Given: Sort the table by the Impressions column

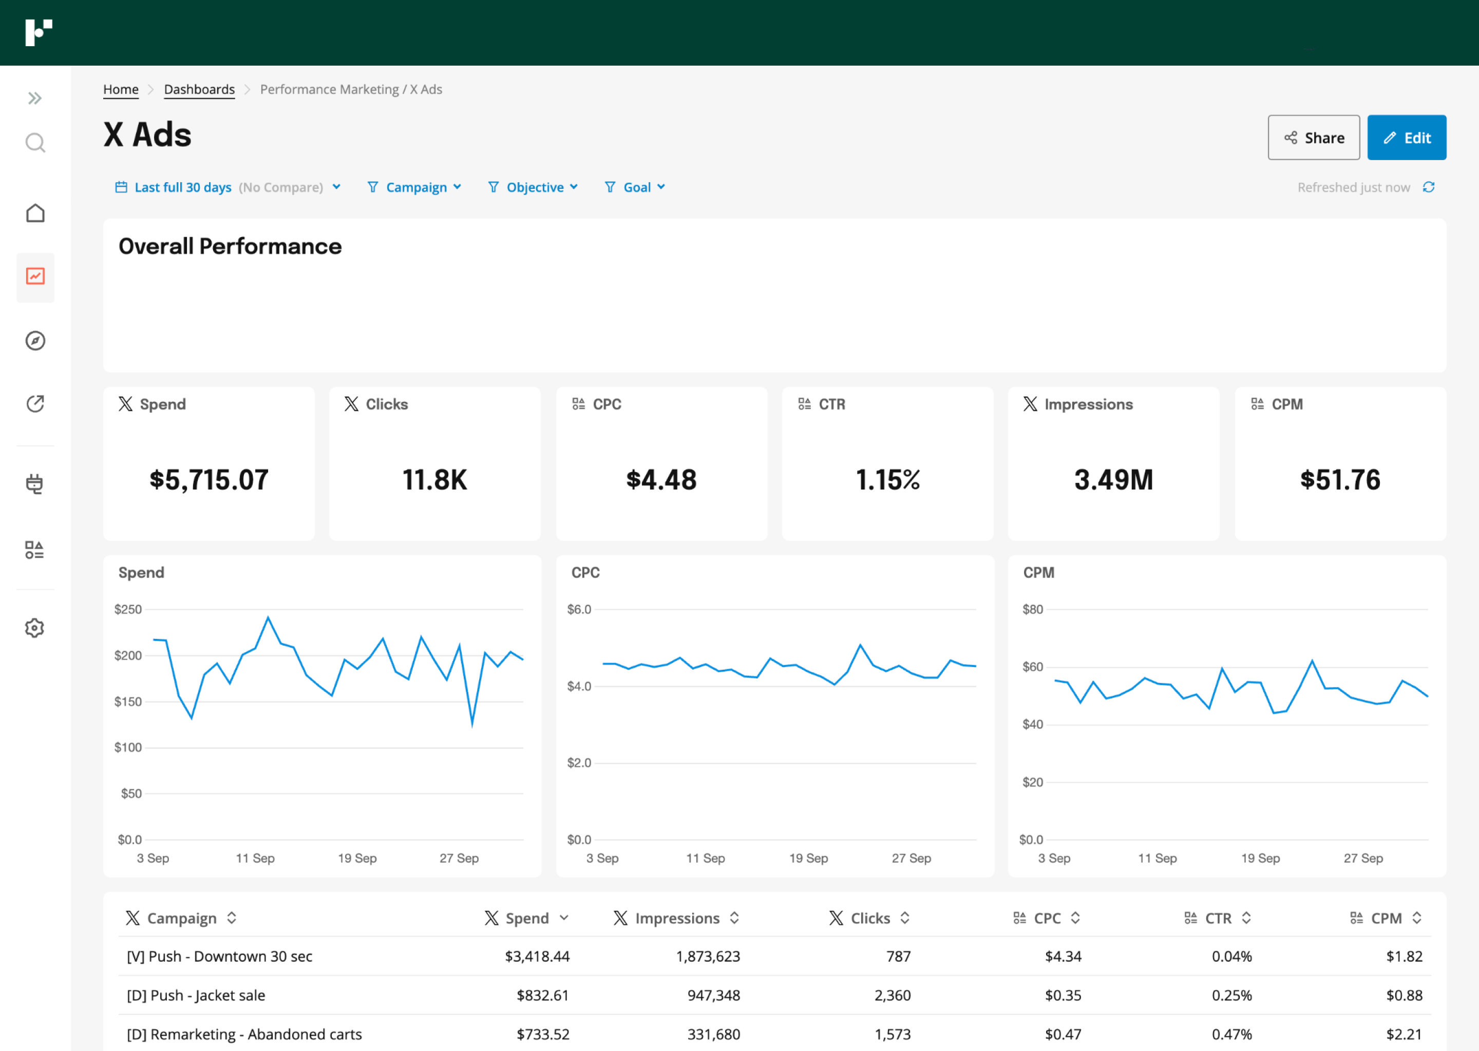Looking at the screenshot, I should point(677,918).
